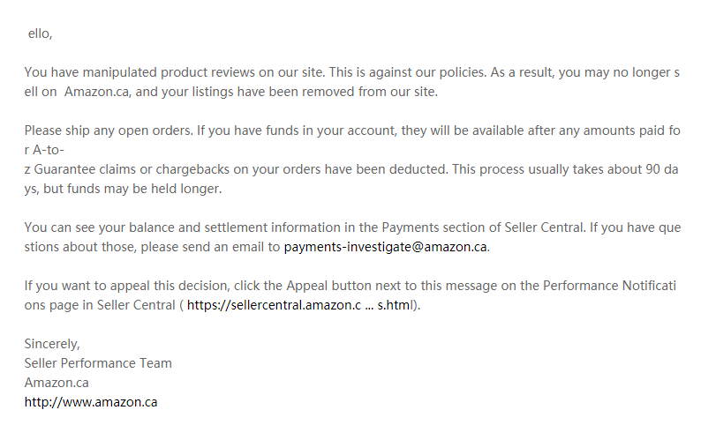Click the word 'Amazon.ca,' in the first paragraph
Screen dimensions: 701x425
[98, 92]
